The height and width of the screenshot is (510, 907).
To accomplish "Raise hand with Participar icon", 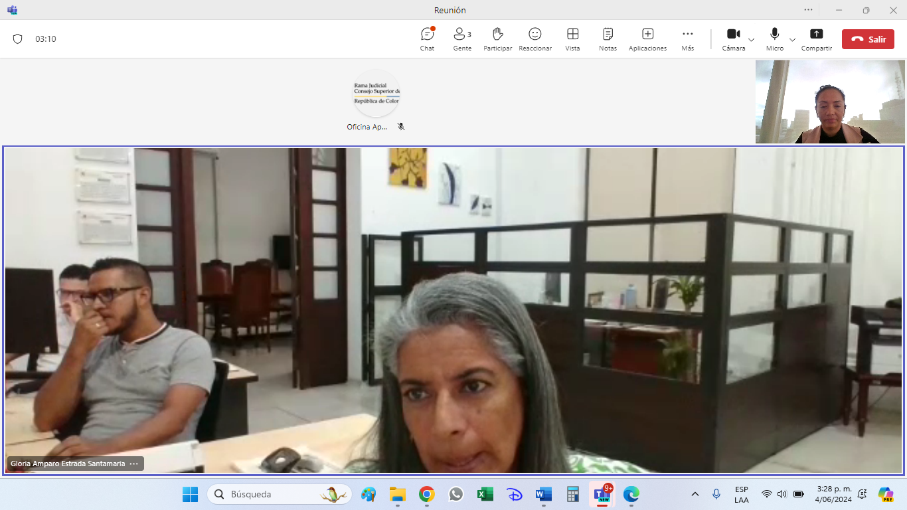I will click(x=497, y=39).
